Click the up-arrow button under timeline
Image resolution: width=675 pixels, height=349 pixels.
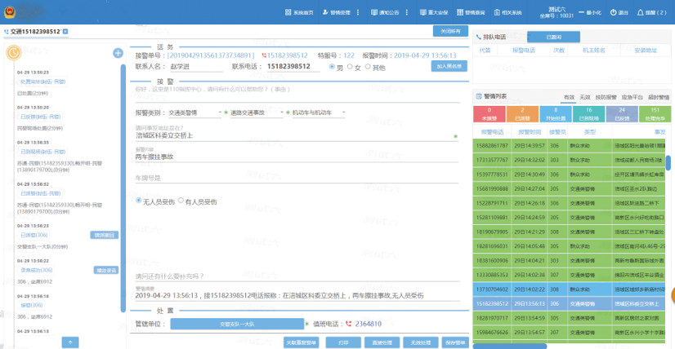[x=69, y=342]
